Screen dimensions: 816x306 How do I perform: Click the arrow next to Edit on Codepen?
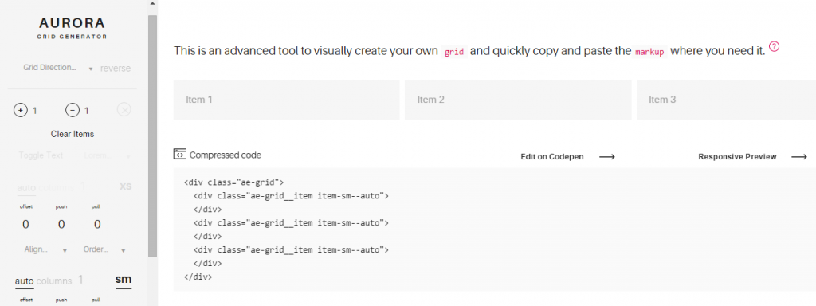coord(606,157)
